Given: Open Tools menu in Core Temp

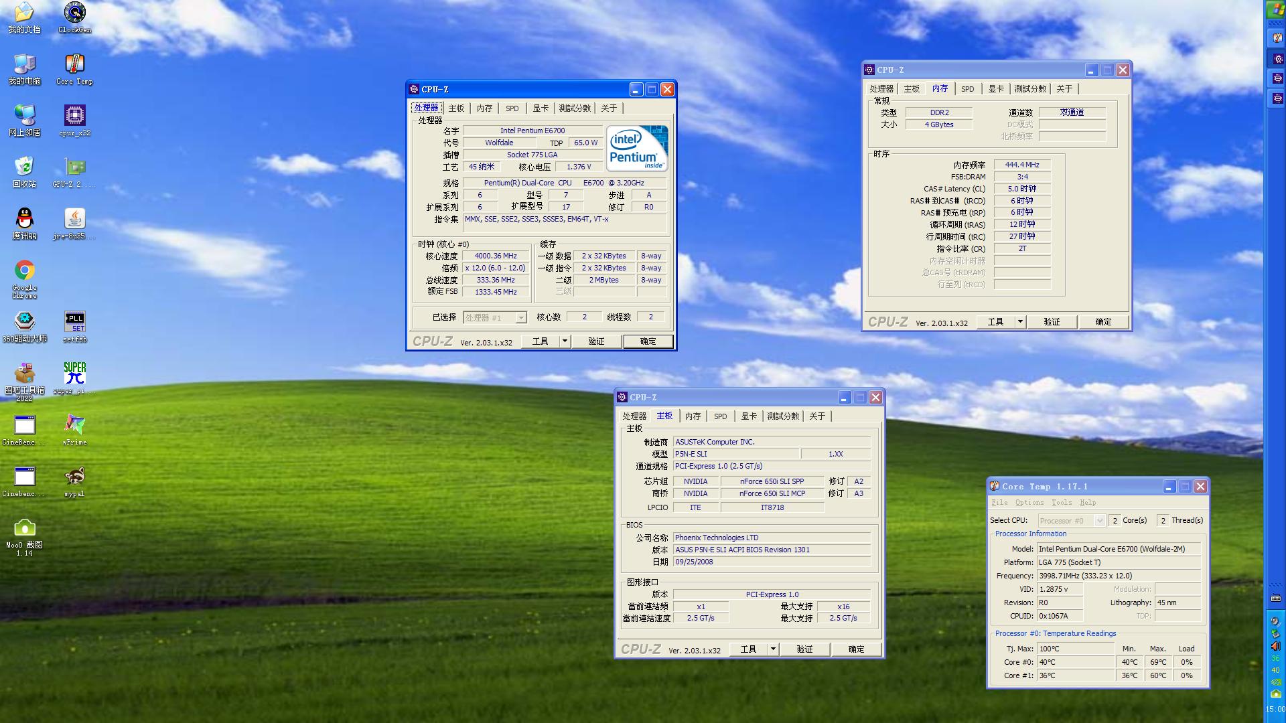Looking at the screenshot, I should (1062, 503).
